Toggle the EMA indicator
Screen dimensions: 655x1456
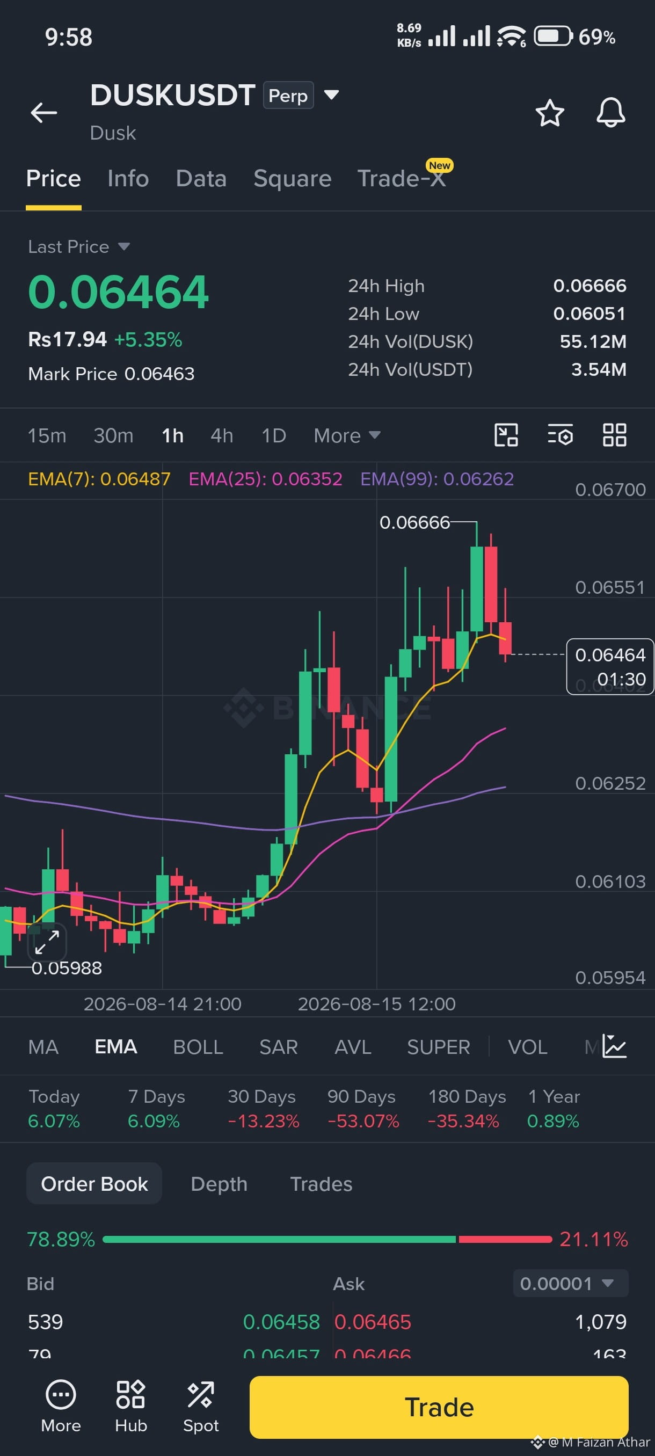point(116,1047)
